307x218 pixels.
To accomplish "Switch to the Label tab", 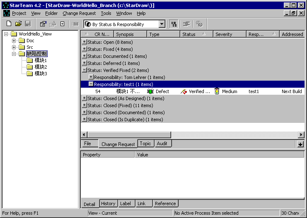I will 126,204.
